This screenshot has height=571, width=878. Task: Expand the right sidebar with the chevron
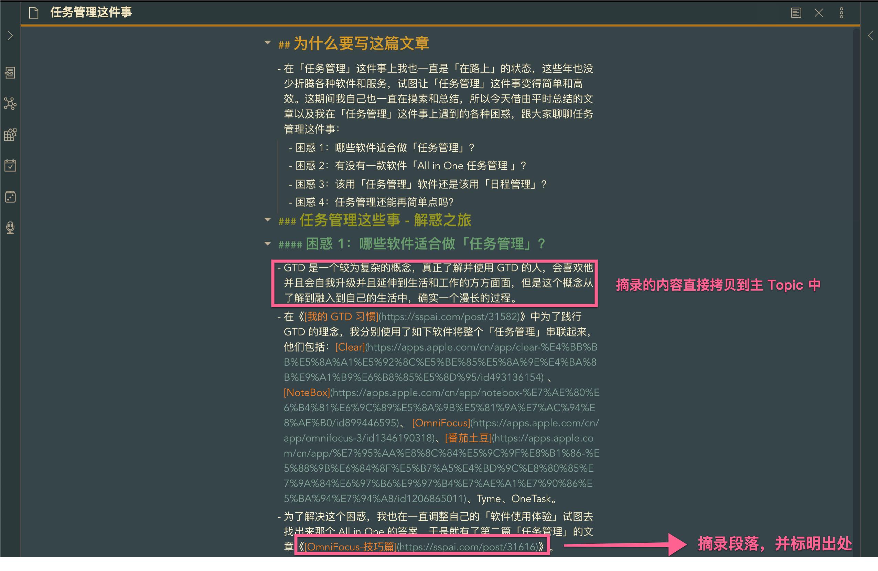(870, 36)
